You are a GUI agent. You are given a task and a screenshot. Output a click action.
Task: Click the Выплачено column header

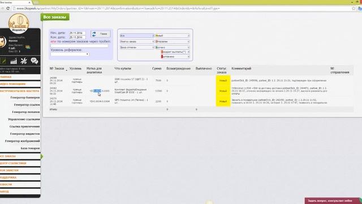(x=204, y=69)
